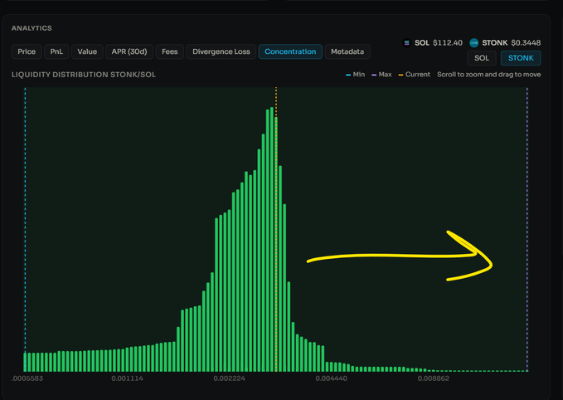The height and width of the screenshot is (400, 563).
Task: Click the Min legend entry
Action: click(x=355, y=75)
